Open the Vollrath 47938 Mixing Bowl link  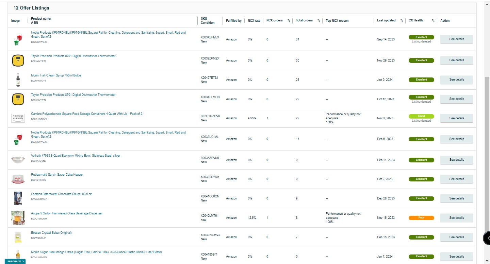point(76,156)
